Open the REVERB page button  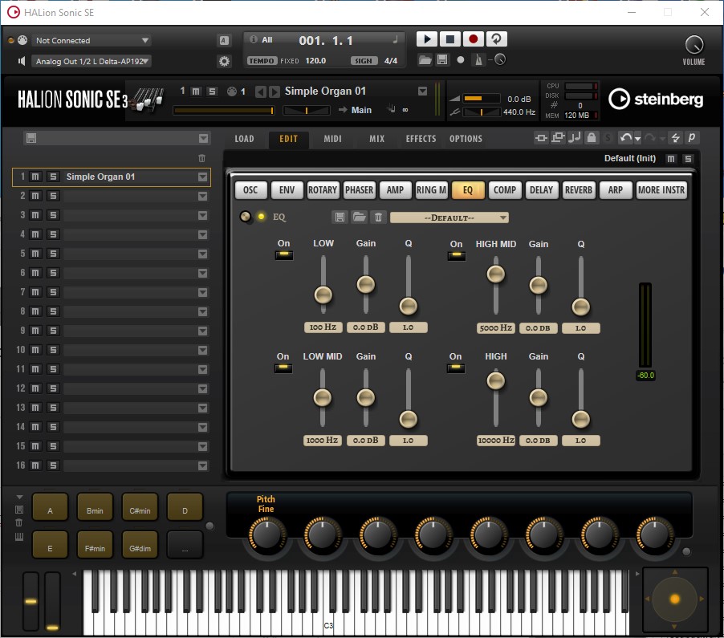point(578,190)
